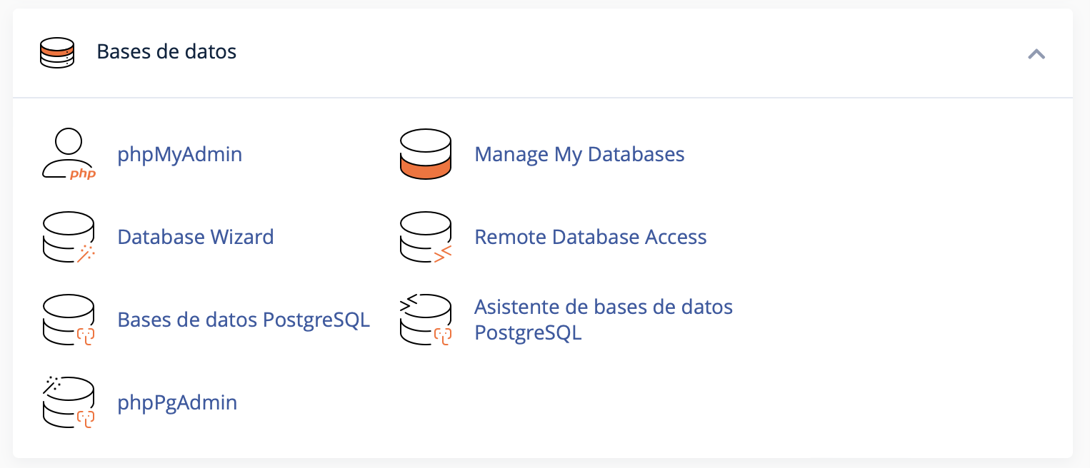Click the Database Wizard icon

(x=69, y=237)
